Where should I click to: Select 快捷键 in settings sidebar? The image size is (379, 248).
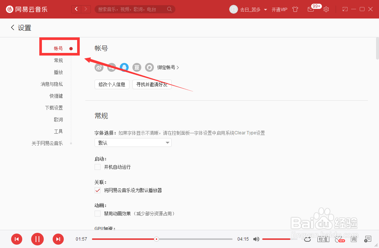(56, 96)
